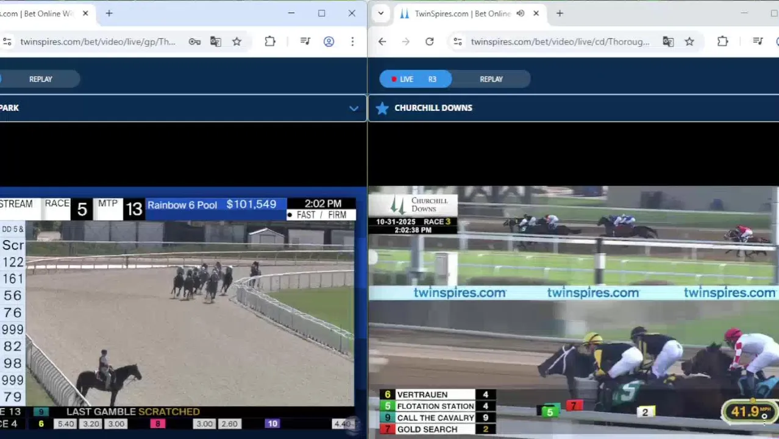Click right window address bar URL
Image resolution: width=779 pixels, height=439 pixels.
pyautogui.click(x=560, y=41)
